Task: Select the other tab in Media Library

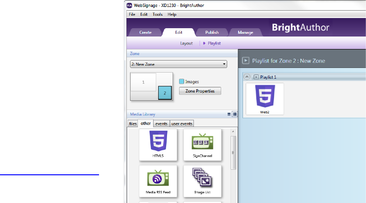Action: pos(146,123)
